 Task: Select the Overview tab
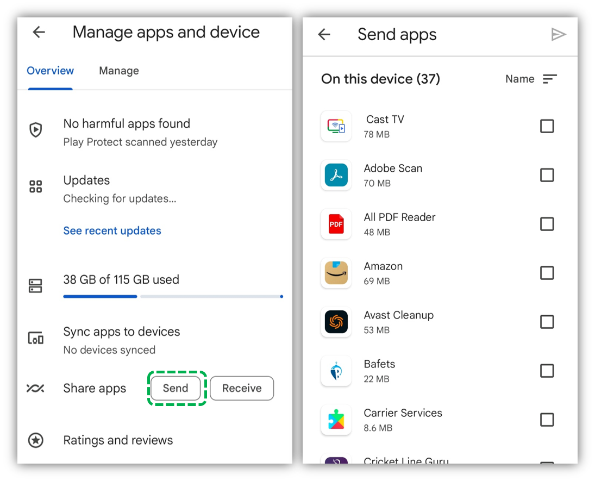point(50,71)
